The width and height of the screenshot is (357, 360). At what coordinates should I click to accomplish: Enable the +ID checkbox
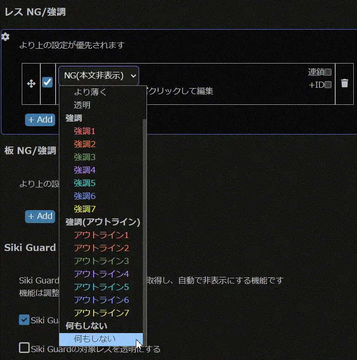328,85
